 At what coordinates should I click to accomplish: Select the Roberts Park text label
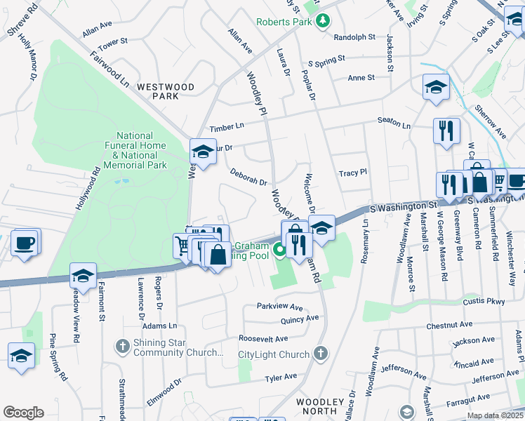[284, 22]
